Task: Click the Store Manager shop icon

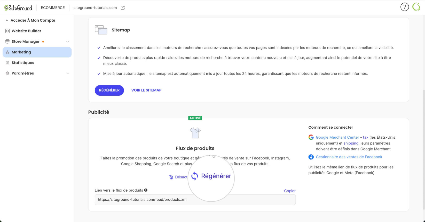Action: [x=7, y=41]
